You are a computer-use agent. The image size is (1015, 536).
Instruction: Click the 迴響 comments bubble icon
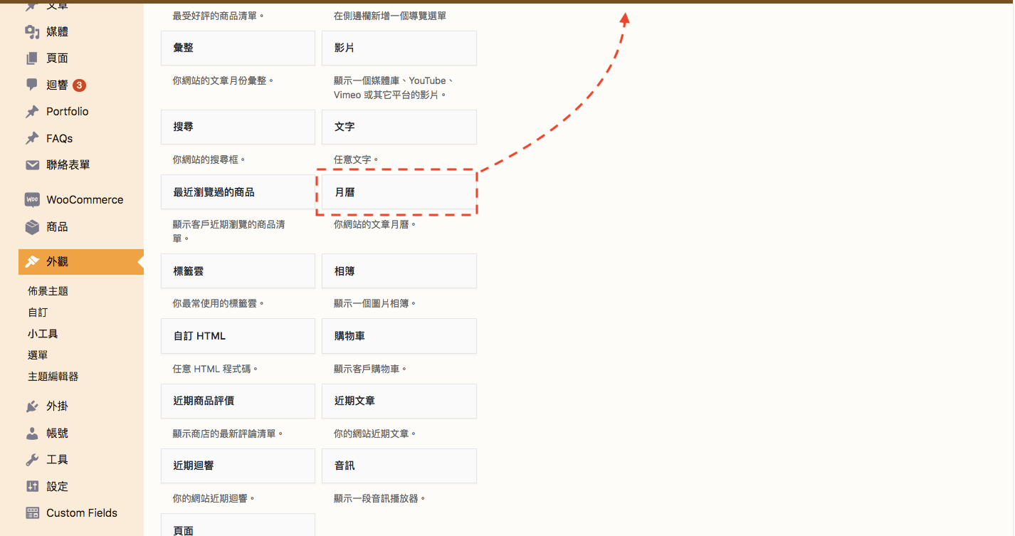coord(32,85)
